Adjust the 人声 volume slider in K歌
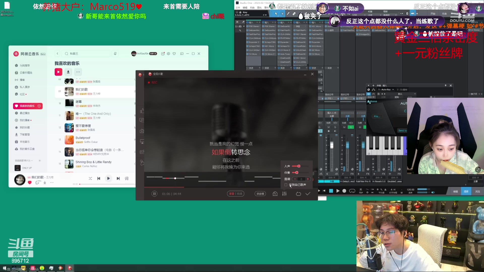The image size is (484, 272). [x=299, y=166]
